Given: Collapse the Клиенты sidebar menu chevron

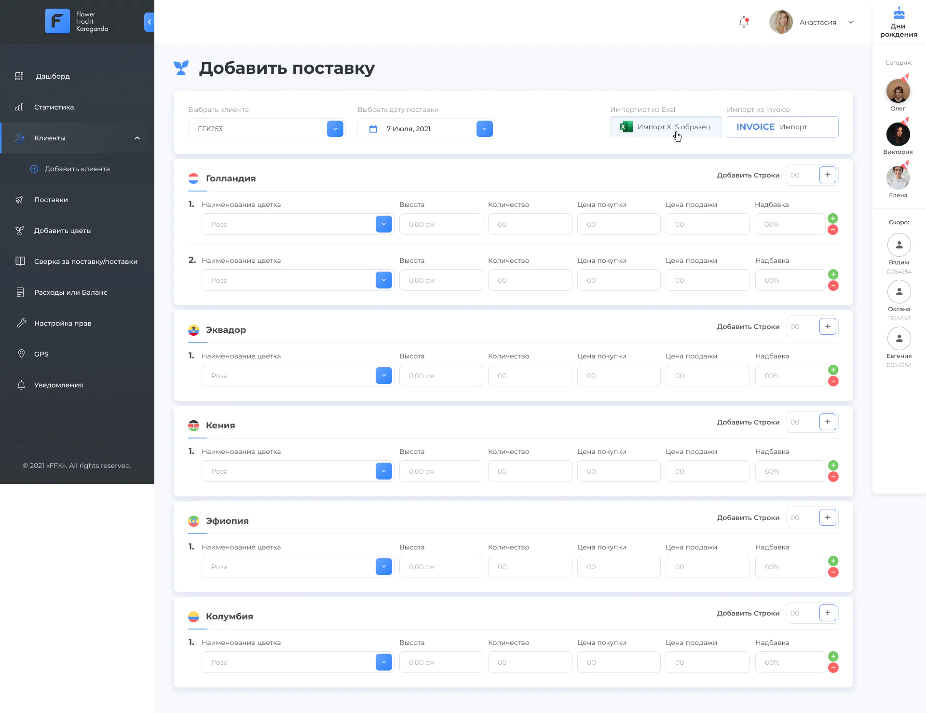Looking at the screenshot, I should (137, 138).
